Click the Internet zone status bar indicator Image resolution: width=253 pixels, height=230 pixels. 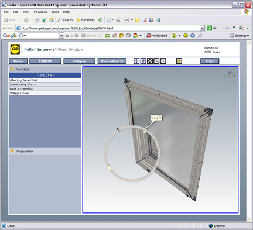[217, 226]
